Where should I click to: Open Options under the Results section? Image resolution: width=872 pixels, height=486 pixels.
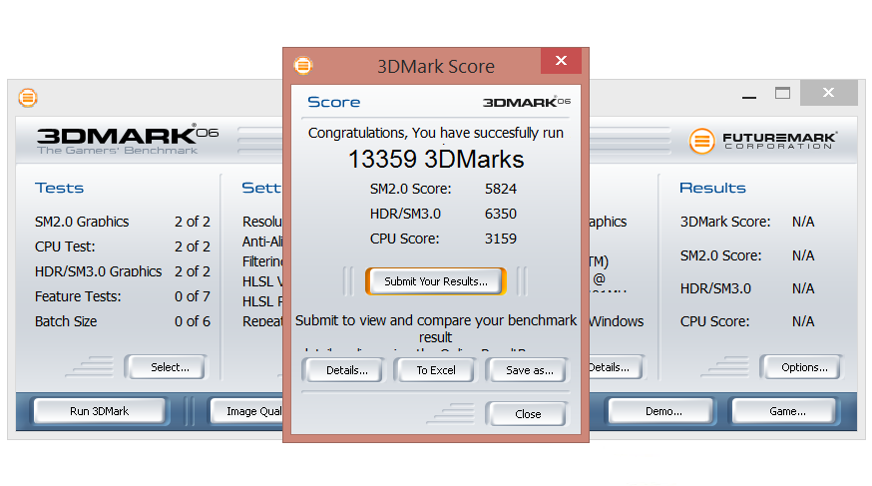tap(803, 367)
